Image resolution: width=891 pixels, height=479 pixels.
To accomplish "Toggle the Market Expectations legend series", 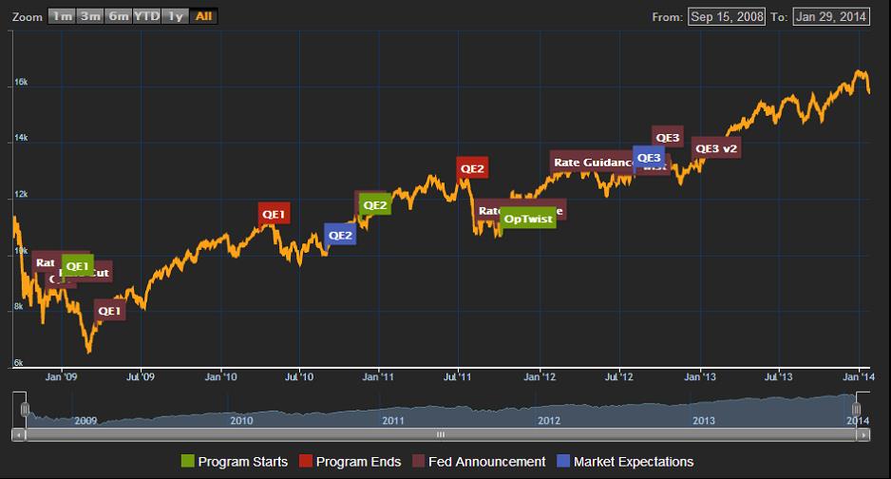I will (x=626, y=461).
